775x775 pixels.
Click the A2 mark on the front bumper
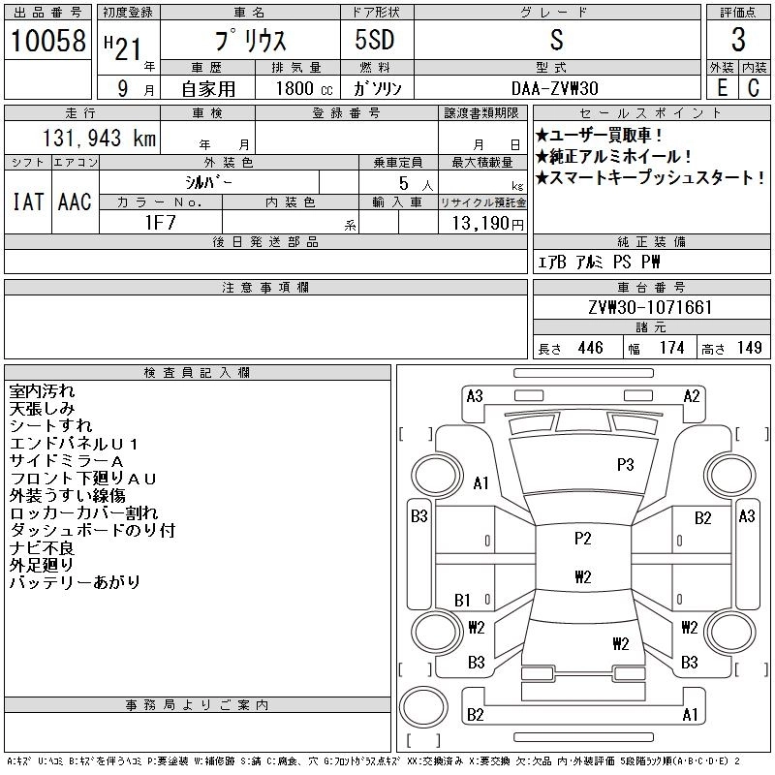click(692, 395)
